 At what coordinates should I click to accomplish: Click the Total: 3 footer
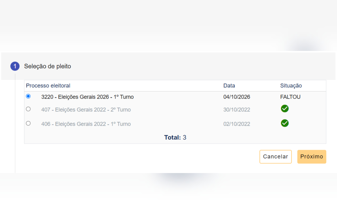(x=175, y=137)
